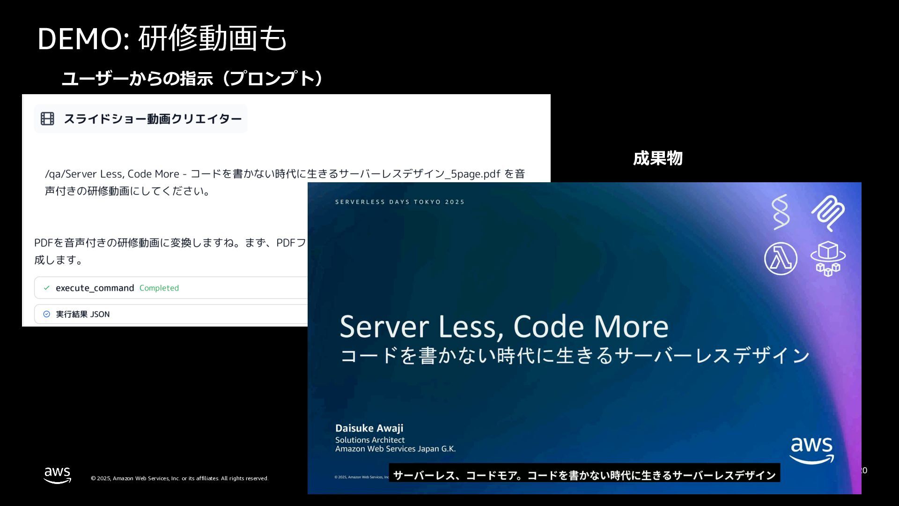Click the AWS logo on the video slide
This screenshot has width=899, height=506.
pyautogui.click(x=812, y=450)
